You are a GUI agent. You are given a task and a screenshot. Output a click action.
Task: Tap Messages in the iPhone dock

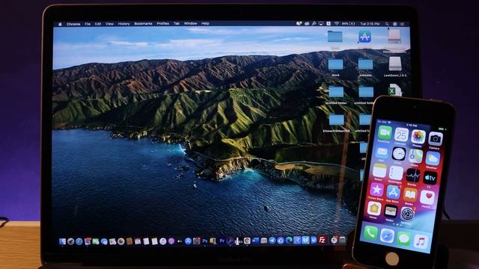(x=404, y=238)
